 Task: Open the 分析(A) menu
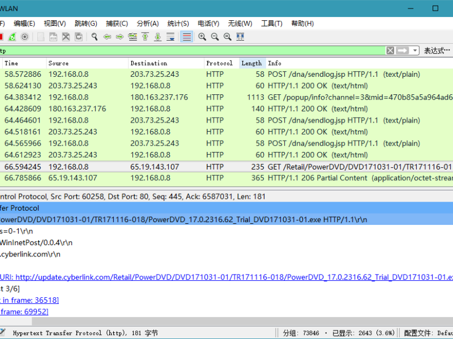point(148,23)
